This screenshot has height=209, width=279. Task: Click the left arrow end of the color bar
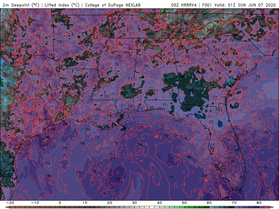point(7,207)
